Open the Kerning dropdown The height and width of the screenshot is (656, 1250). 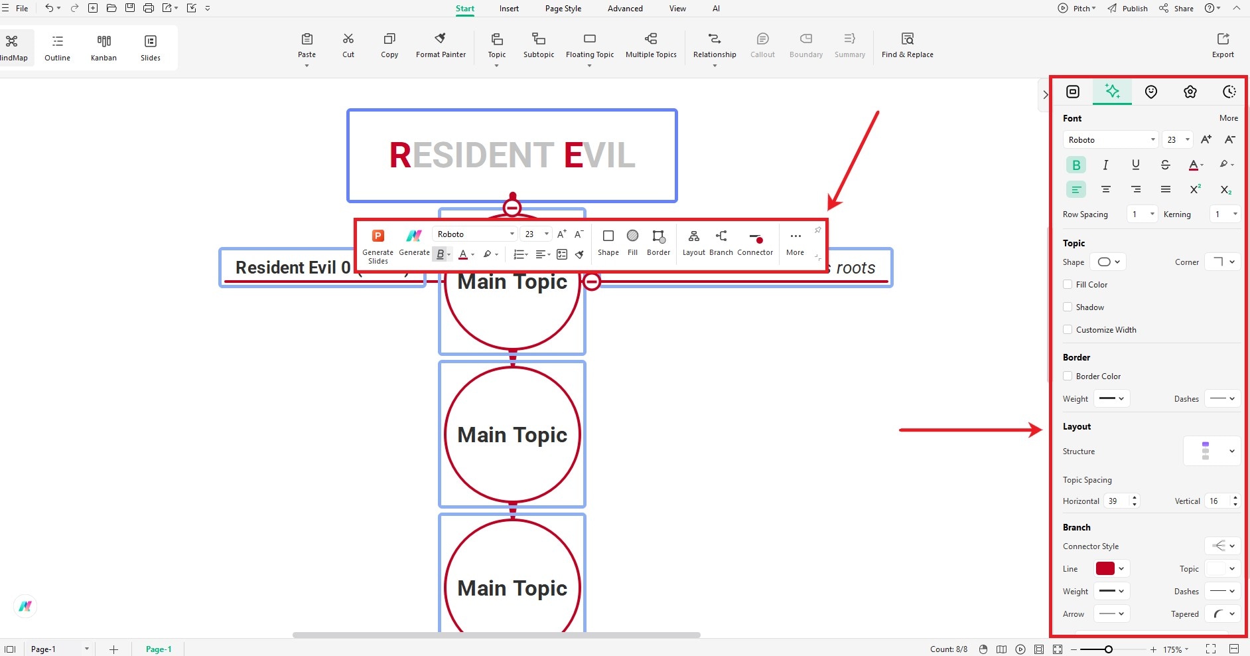pyautogui.click(x=1225, y=214)
